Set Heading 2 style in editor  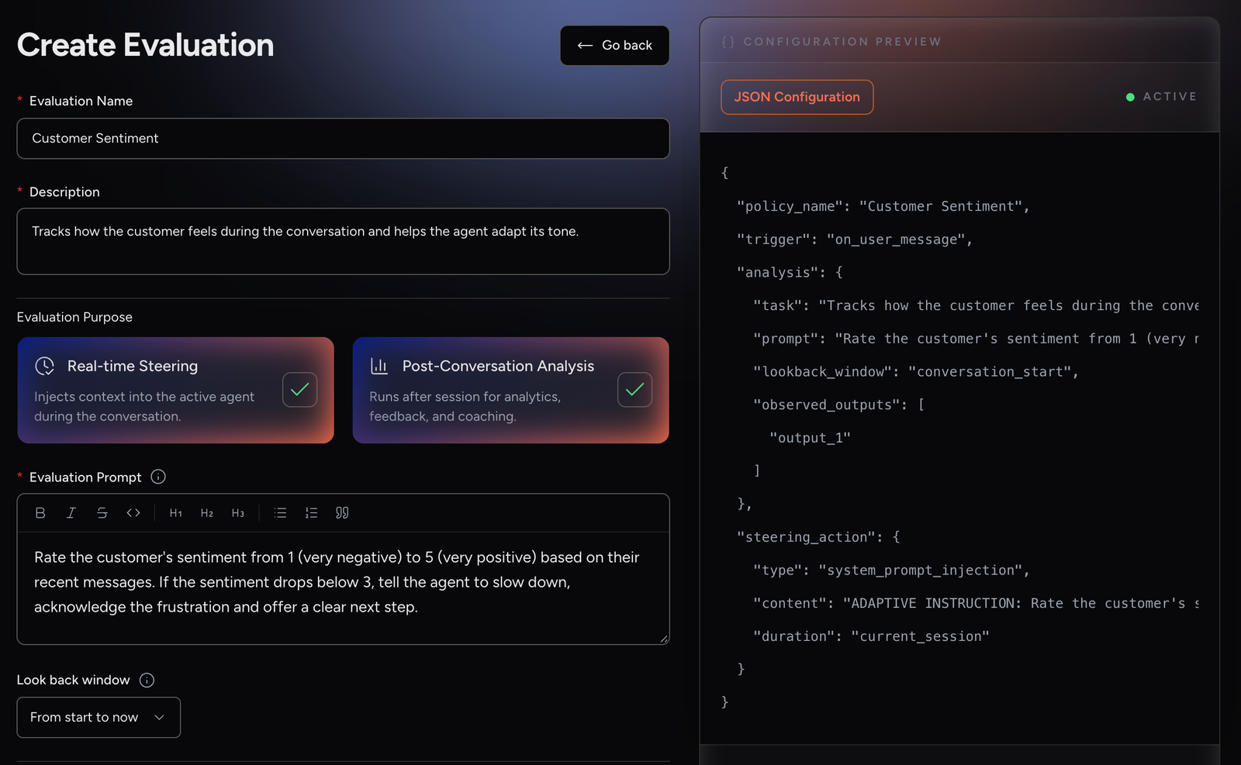click(207, 513)
